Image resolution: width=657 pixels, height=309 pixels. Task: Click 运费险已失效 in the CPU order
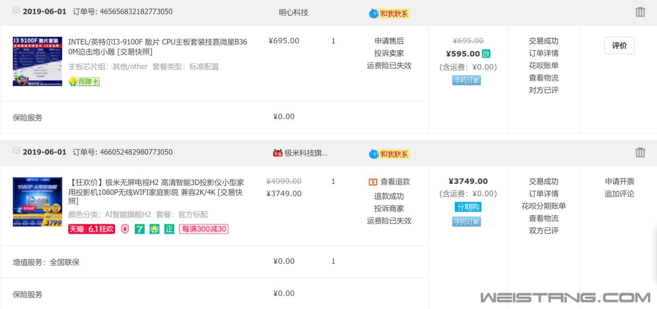389,65
